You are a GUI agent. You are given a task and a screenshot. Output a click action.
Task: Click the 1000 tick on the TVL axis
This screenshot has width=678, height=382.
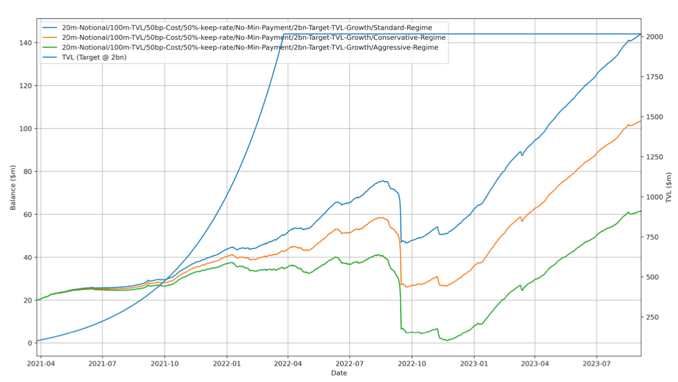(x=655, y=197)
